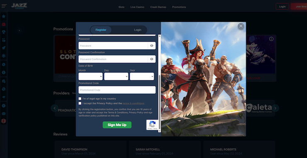Open the red live TV sidebar icon

tap(3, 24)
